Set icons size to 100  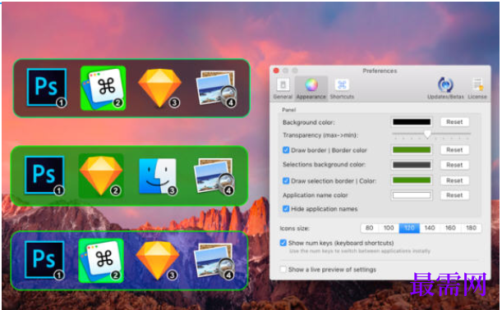click(x=389, y=228)
